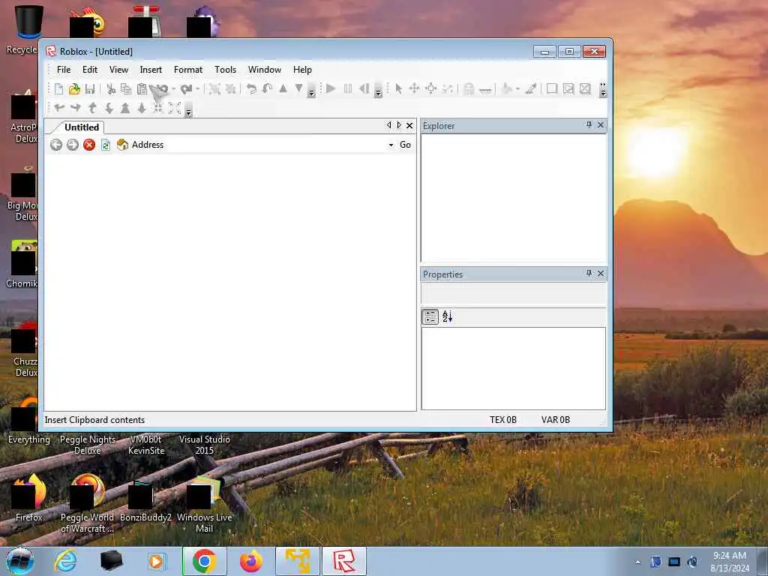Click the tab scroll left arrow
The image size is (768, 576).
pyautogui.click(x=389, y=125)
